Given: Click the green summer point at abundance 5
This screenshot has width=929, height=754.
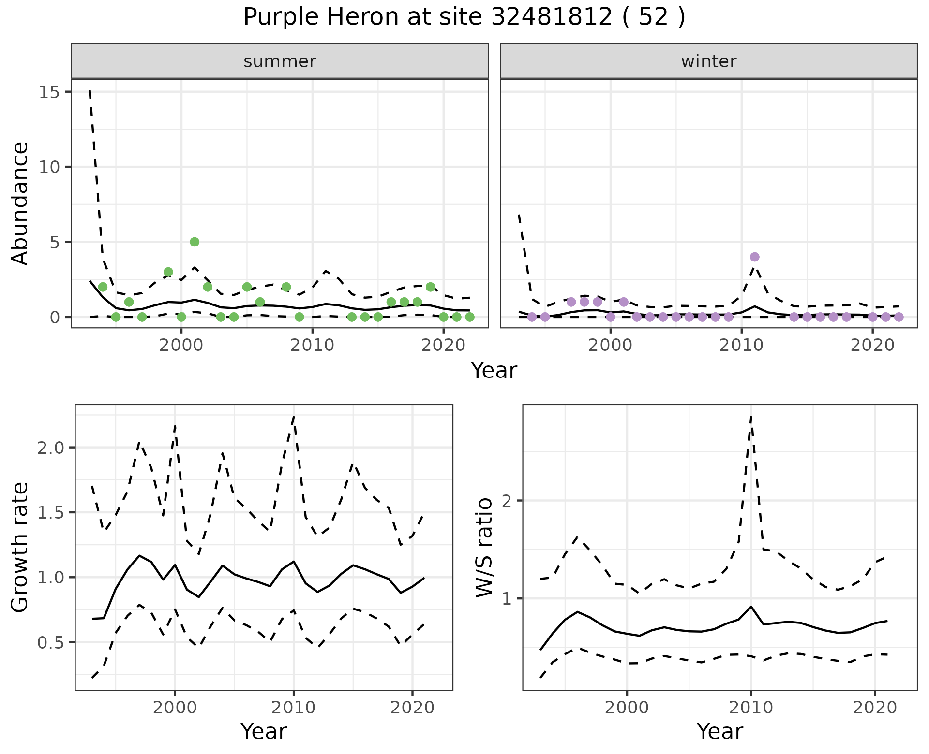Looking at the screenshot, I should pos(195,242).
